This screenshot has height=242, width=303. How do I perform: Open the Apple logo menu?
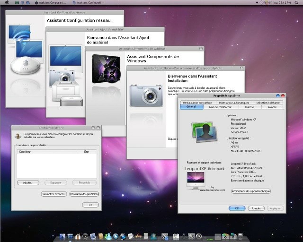tap(7, 2)
